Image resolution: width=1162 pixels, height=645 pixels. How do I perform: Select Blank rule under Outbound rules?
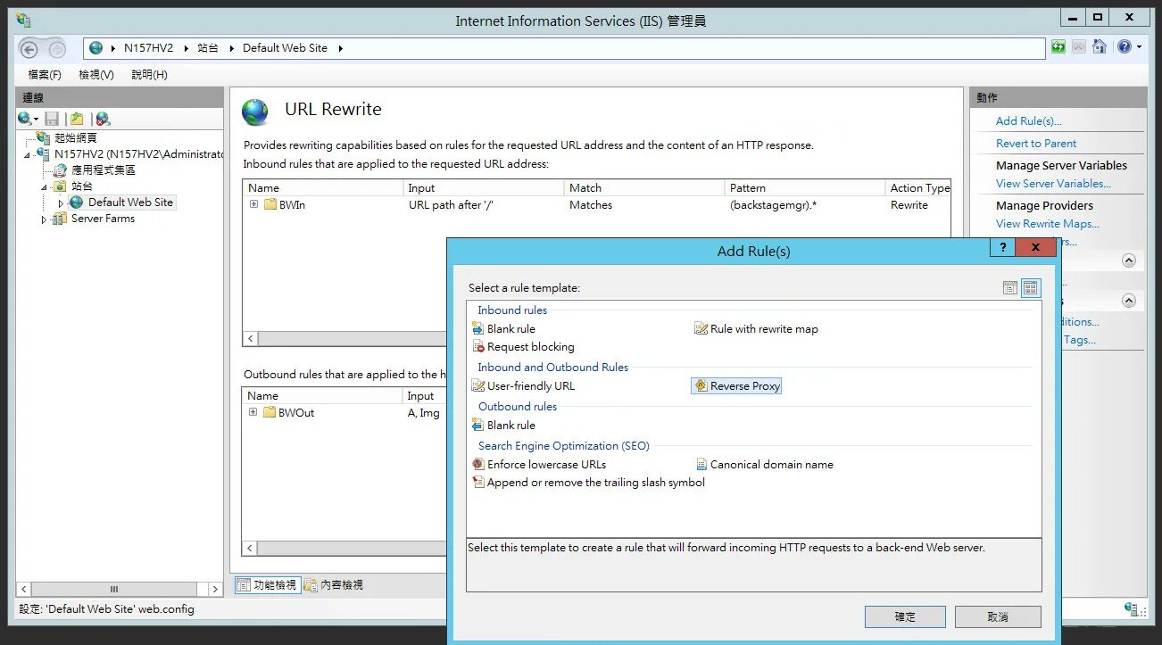(504, 425)
